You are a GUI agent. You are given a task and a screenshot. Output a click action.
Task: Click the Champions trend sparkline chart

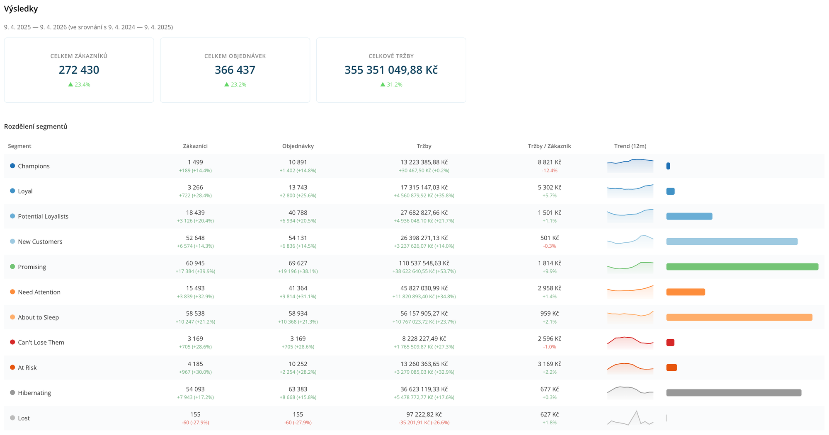click(630, 166)
